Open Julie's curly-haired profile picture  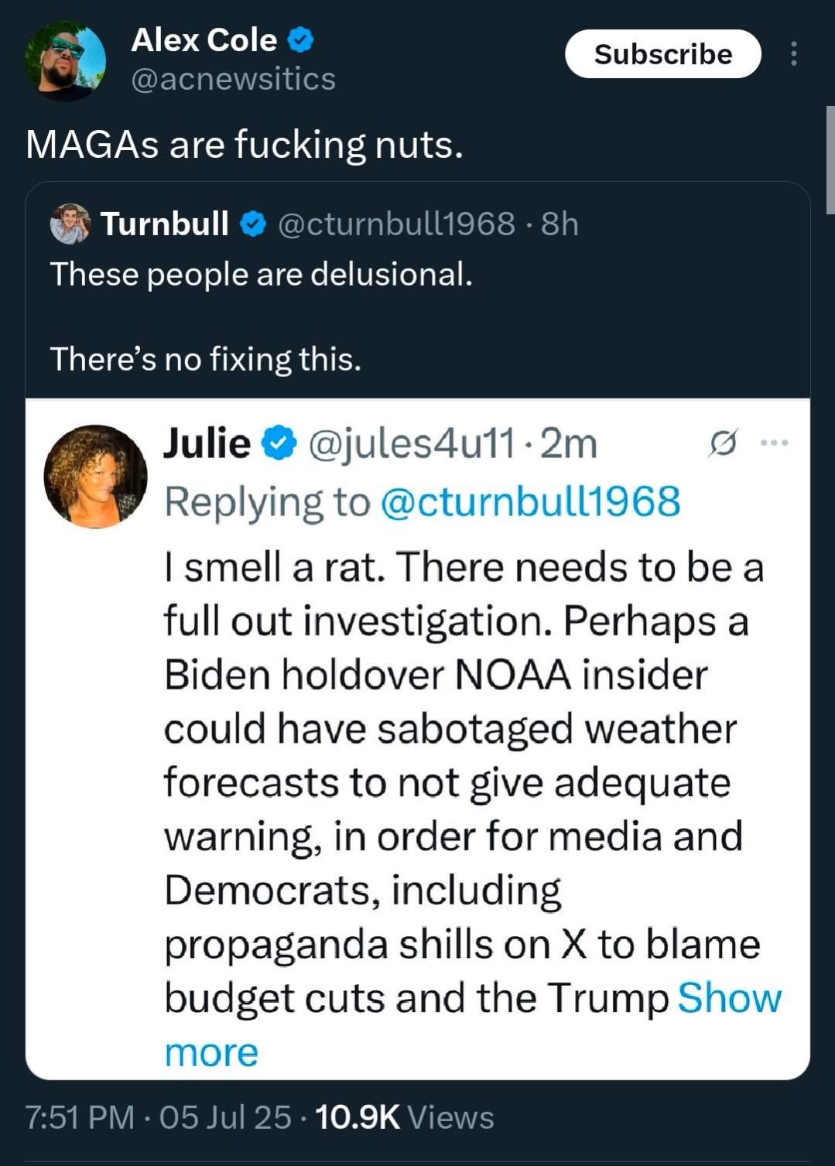click(95, 477)
